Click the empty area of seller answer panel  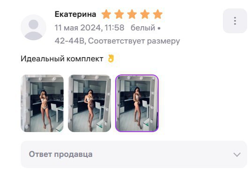click(160, 155)
